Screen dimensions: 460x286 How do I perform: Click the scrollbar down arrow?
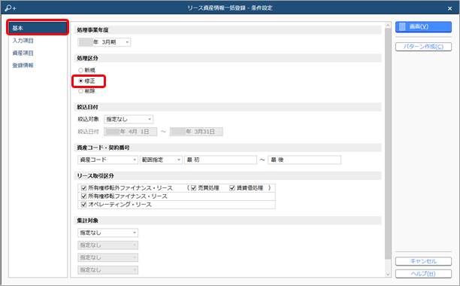pyautogui.click(x=388, y=274)
